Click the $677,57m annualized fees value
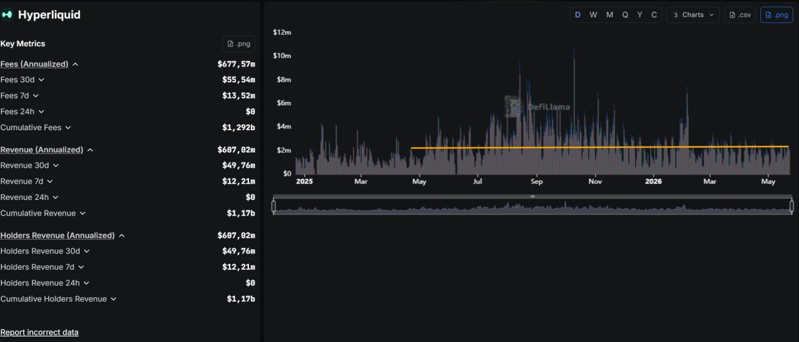 tap(236, 64)
